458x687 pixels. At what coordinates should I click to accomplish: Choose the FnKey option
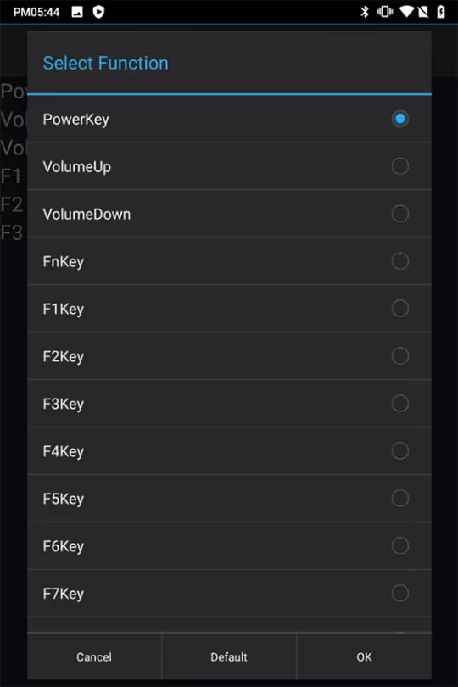coord(229,261)
